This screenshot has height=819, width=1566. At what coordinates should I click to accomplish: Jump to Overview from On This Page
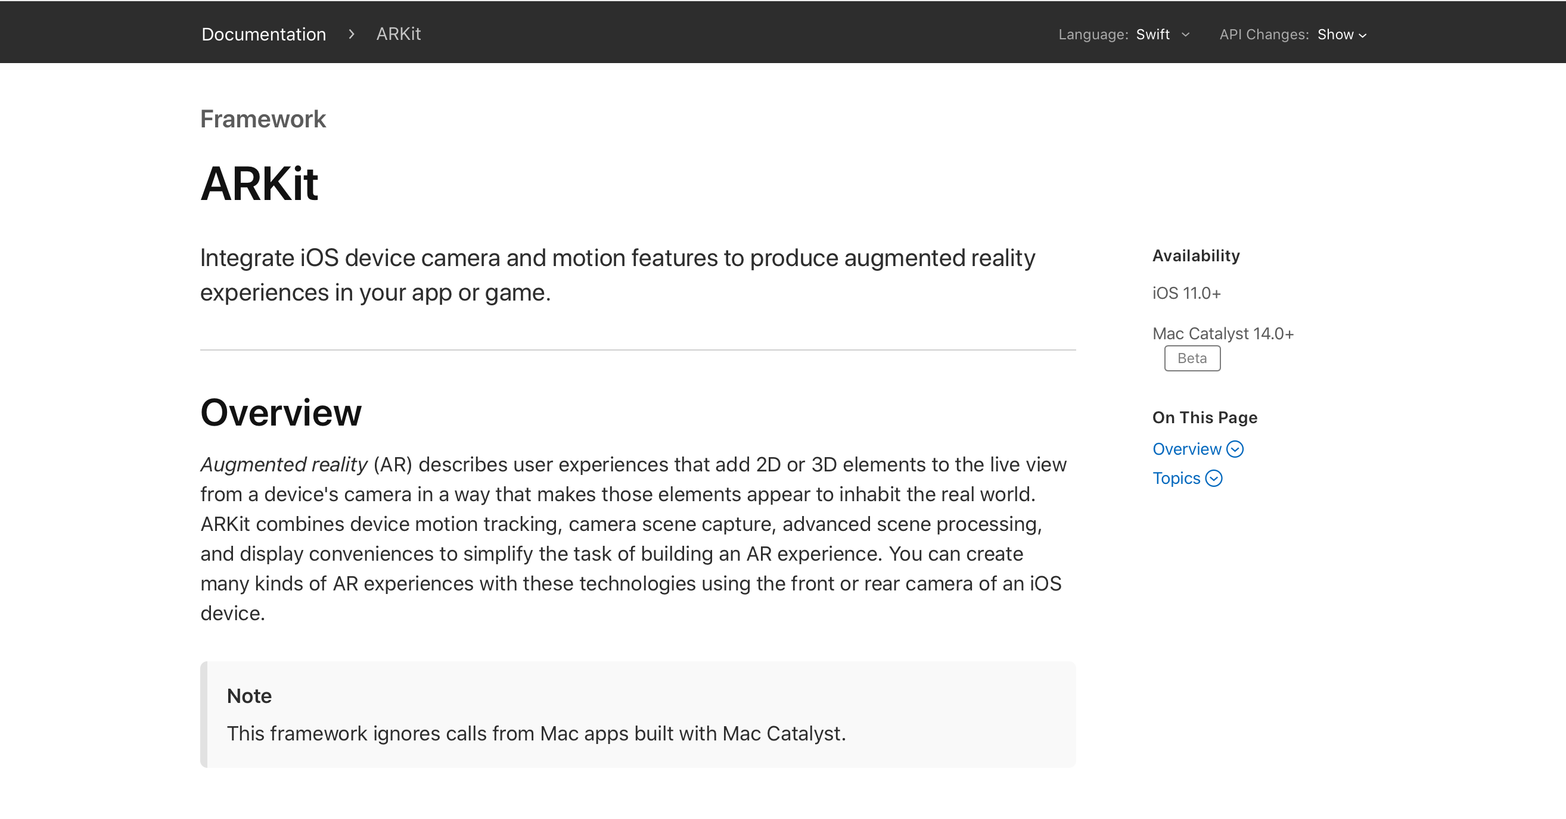point(1186,449)
